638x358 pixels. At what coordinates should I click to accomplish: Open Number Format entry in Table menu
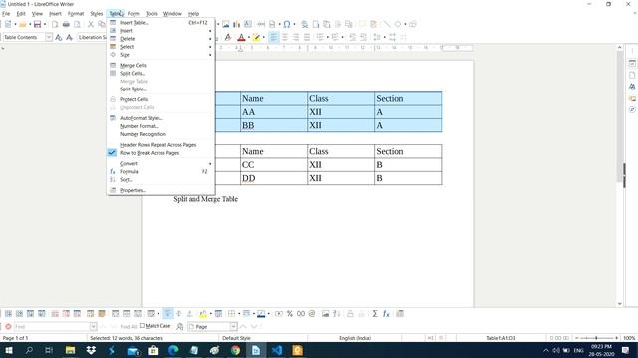point(160,126)
